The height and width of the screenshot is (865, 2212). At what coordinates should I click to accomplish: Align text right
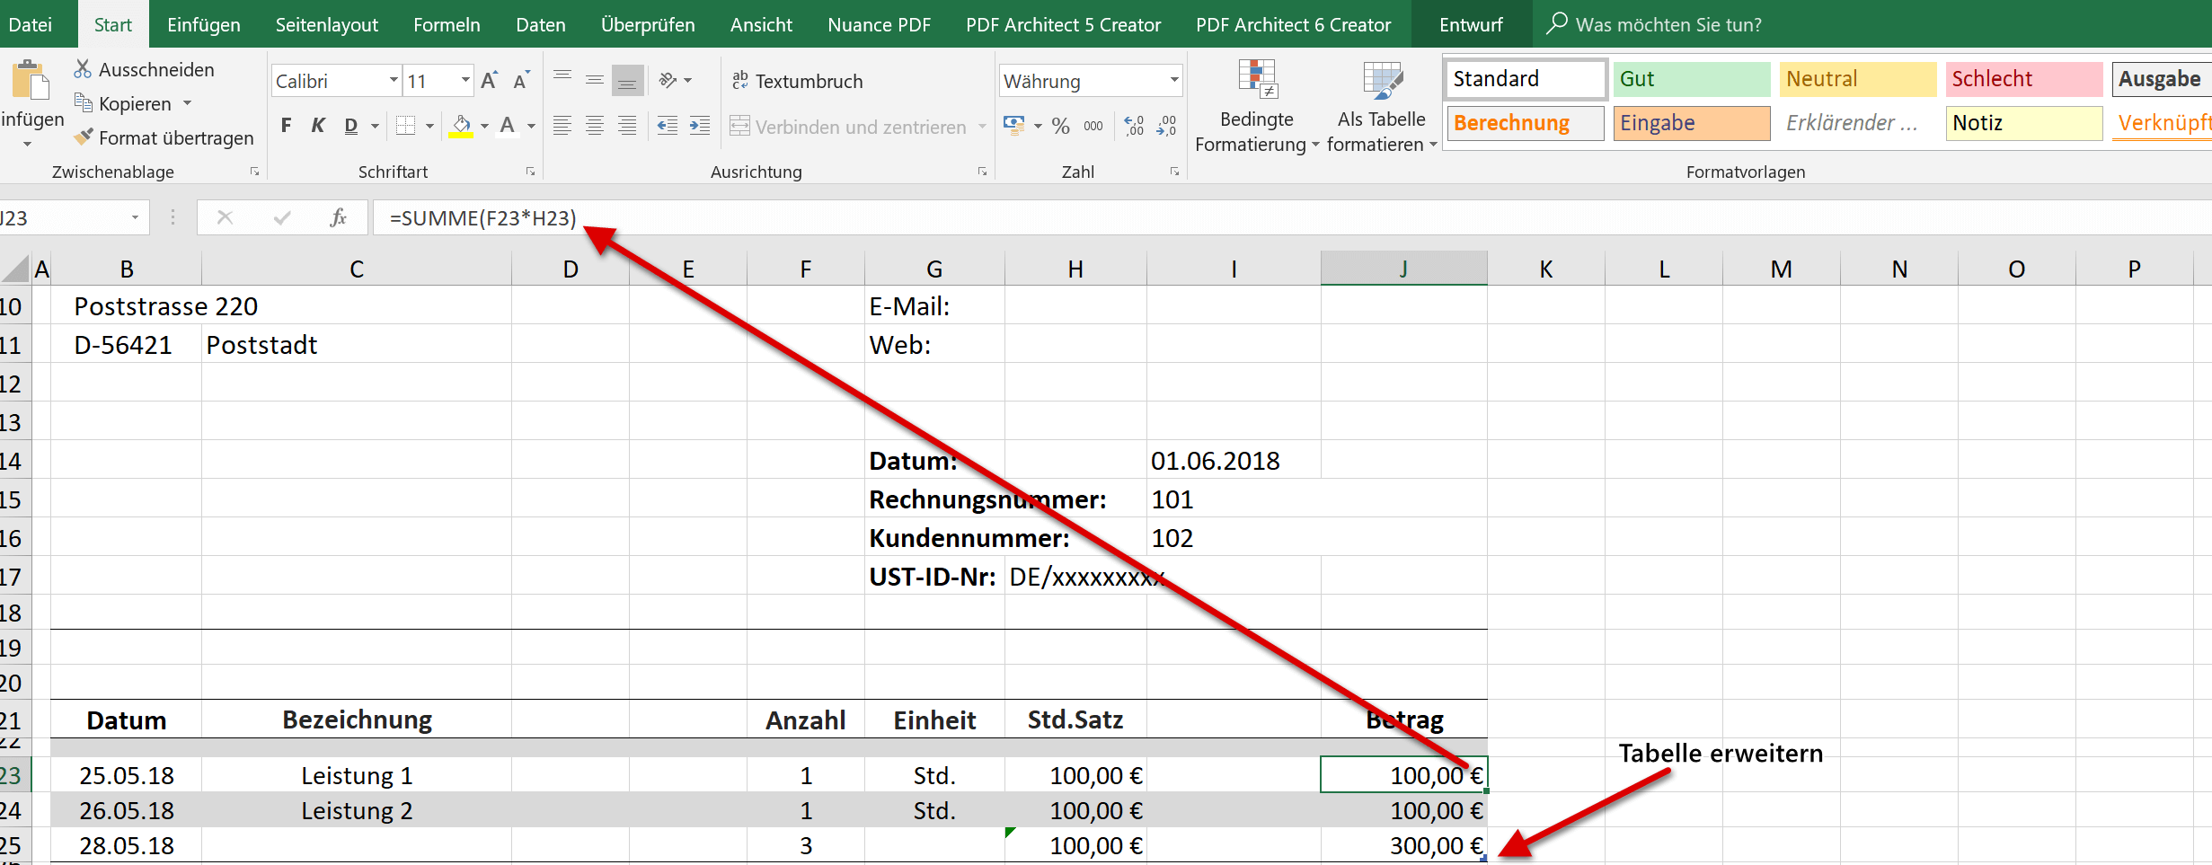(x=627, y=126)
